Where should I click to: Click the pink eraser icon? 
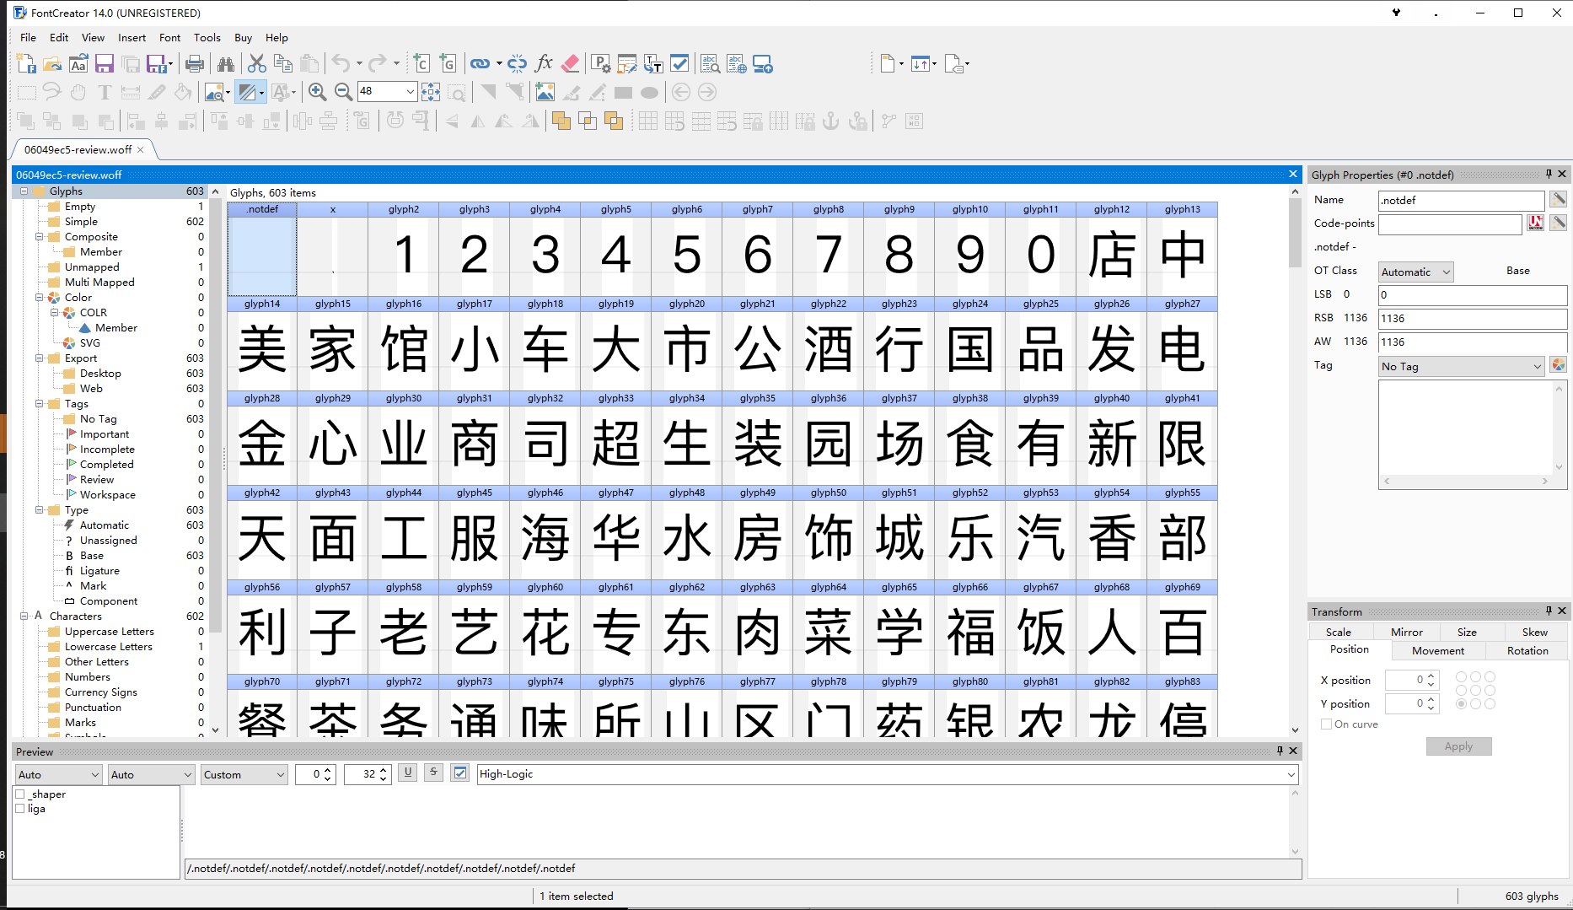pos(571,64)
